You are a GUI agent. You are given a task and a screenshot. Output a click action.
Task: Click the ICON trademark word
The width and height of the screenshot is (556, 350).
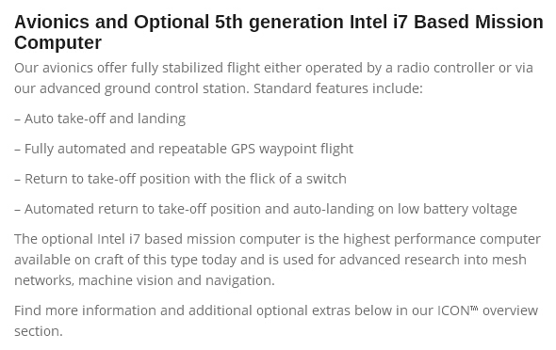tap(457, 310)
